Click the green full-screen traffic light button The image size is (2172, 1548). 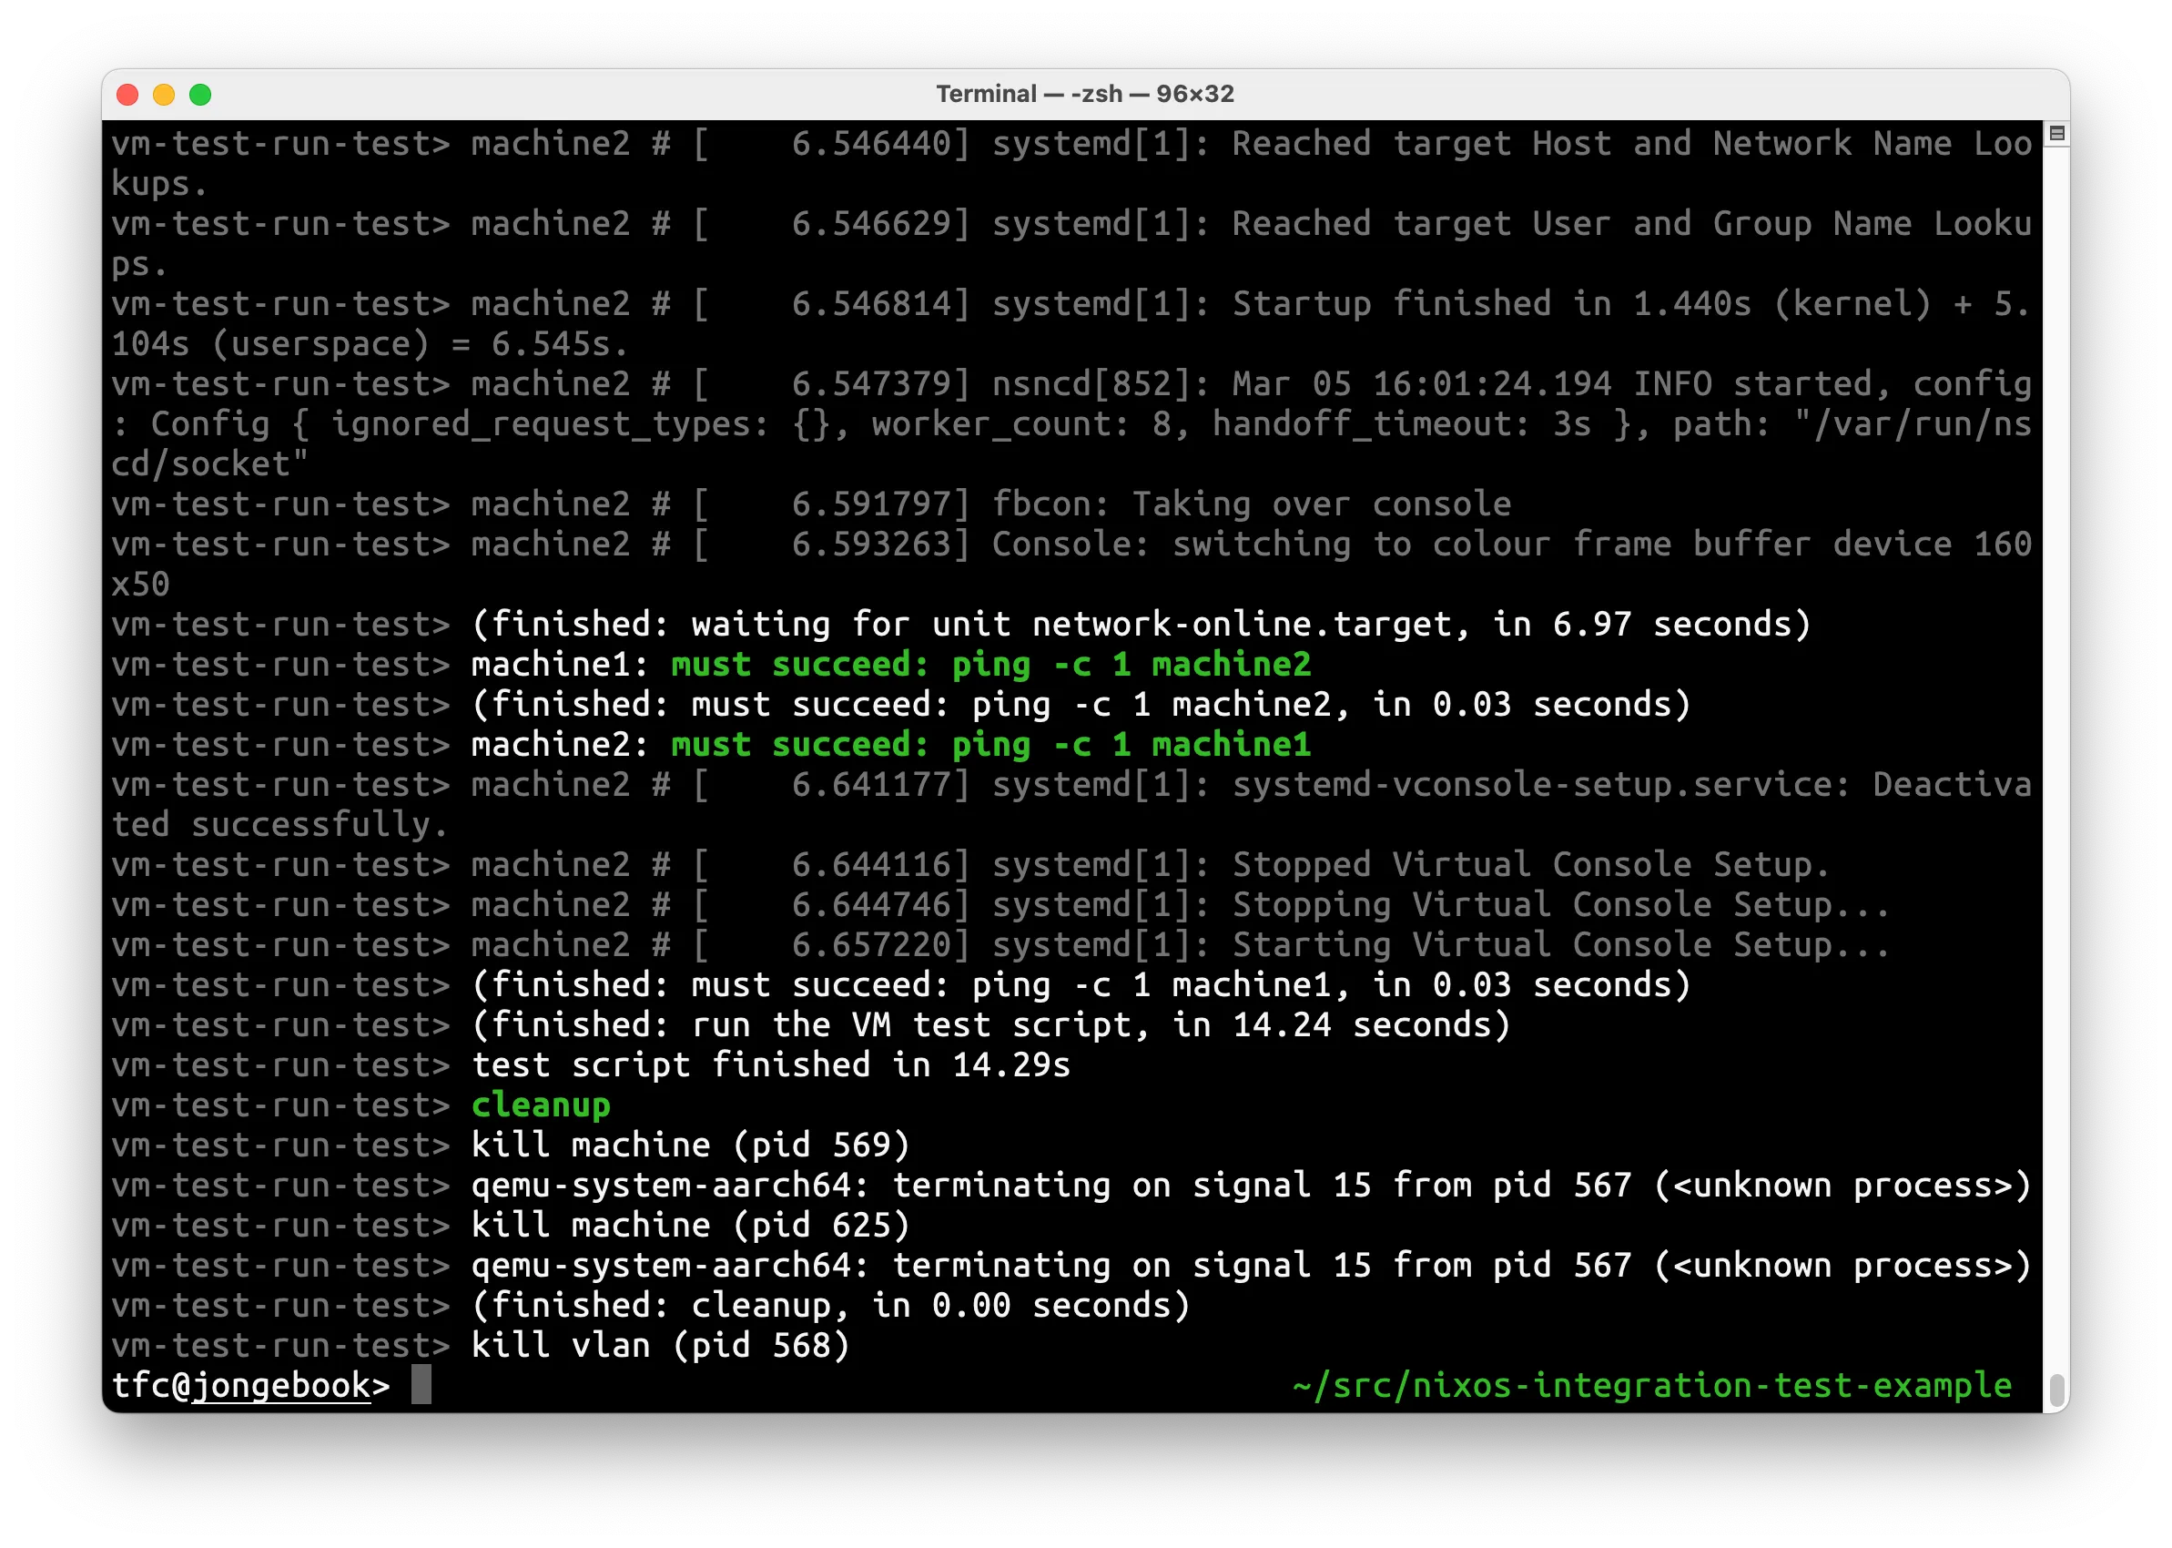202,95
